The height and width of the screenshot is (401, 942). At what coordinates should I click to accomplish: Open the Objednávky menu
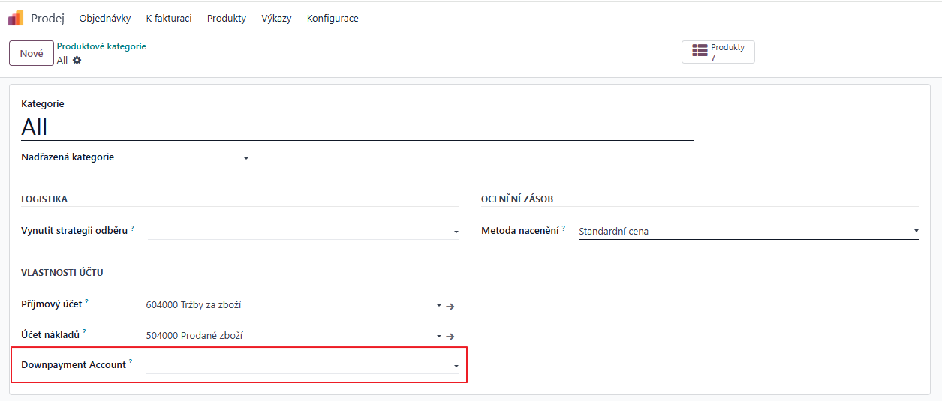(105, 19)
